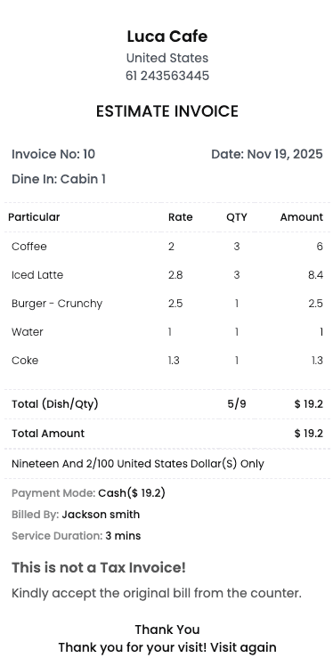Click the Amount column header

302,217
